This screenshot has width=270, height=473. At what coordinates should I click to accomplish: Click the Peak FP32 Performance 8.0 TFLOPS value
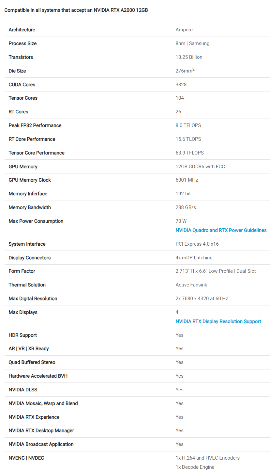click(x=189, y=125)
